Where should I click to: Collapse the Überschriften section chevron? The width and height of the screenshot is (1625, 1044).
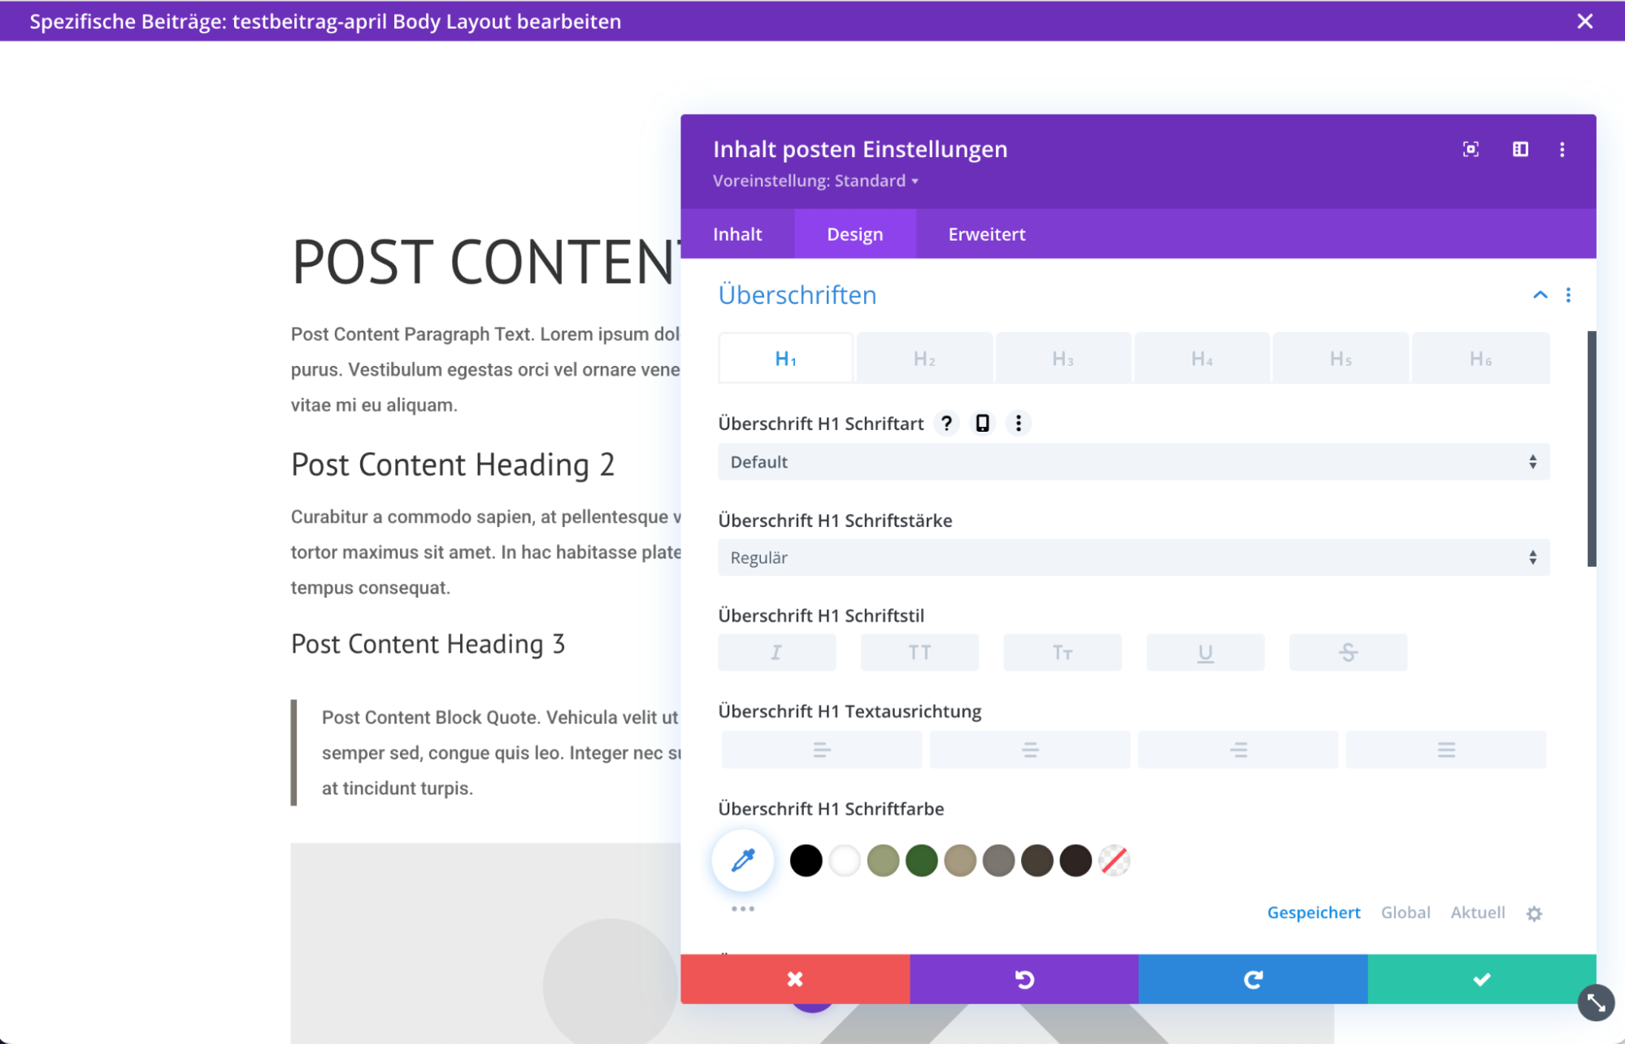1540,295
